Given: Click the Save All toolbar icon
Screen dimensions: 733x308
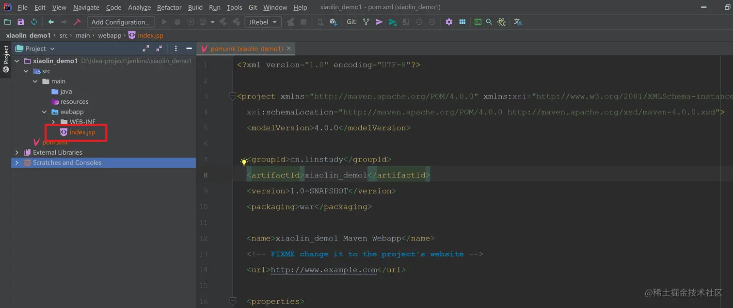Looking at the screenshot, I should click(20, 22).
